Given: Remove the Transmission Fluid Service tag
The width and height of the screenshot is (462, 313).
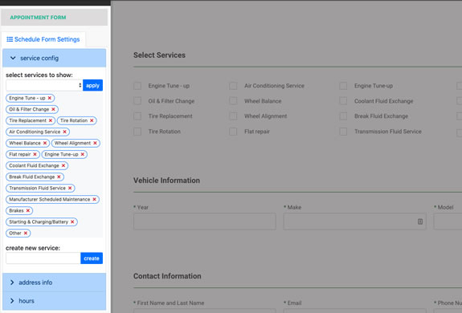Looking at the screenshot, I should coord(70,188).
